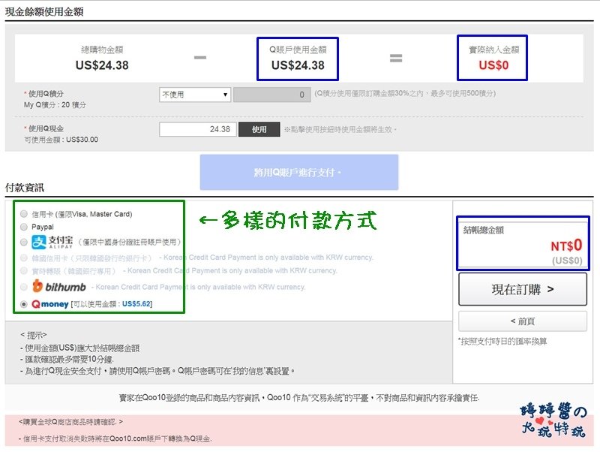Click the 信用卡支付取消失敗 notice line
The image size is (600, 452).
tap(115, 438)
